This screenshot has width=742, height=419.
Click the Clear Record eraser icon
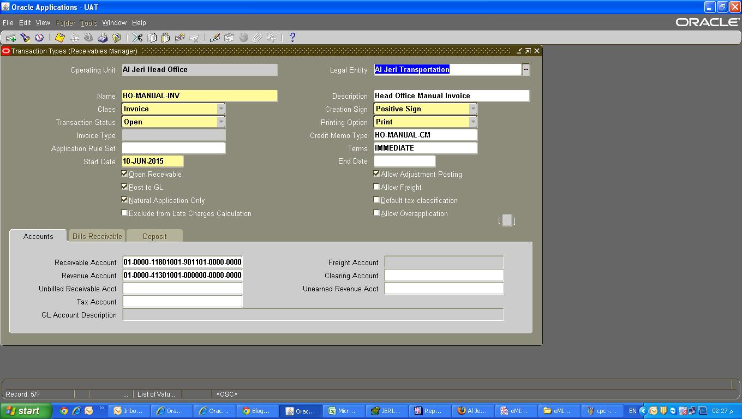coord(179,38)
